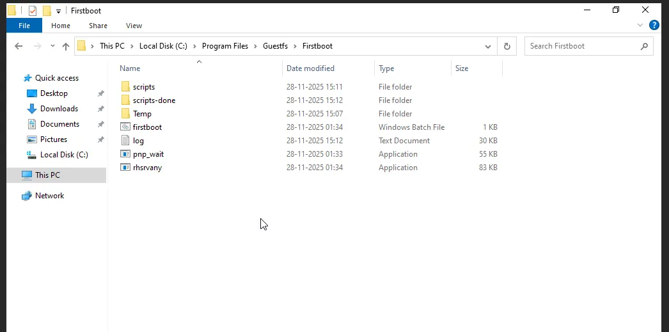The image size is (669, 332).
Task: Click the Back navigation arrow
Action: click(19, 46)
